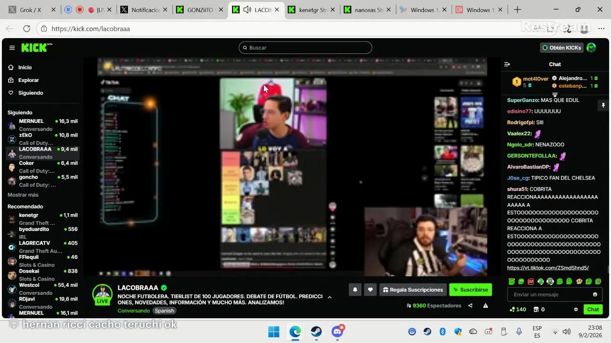Open Discord from the taskbar

(337, 332)
